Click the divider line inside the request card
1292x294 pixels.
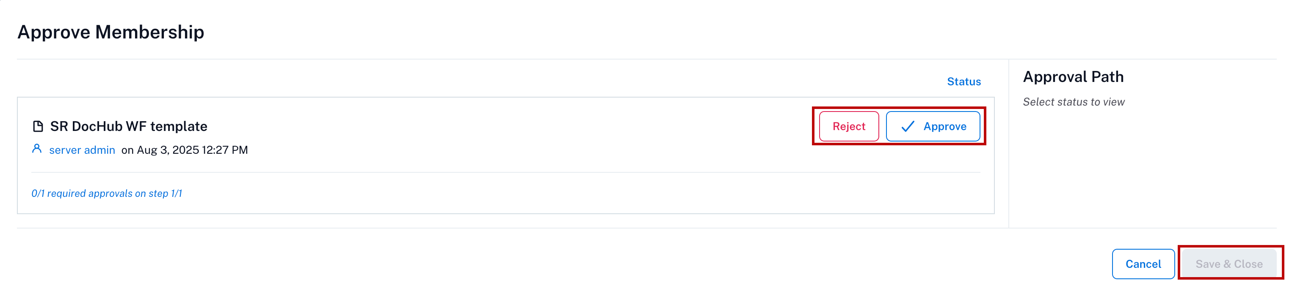[x=505, y=172]
